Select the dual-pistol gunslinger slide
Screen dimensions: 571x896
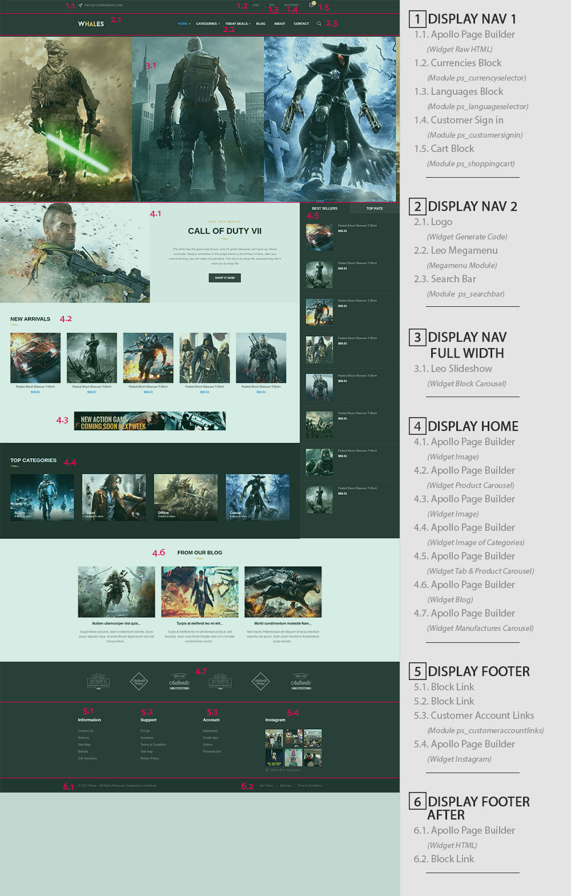coord(330,119)
